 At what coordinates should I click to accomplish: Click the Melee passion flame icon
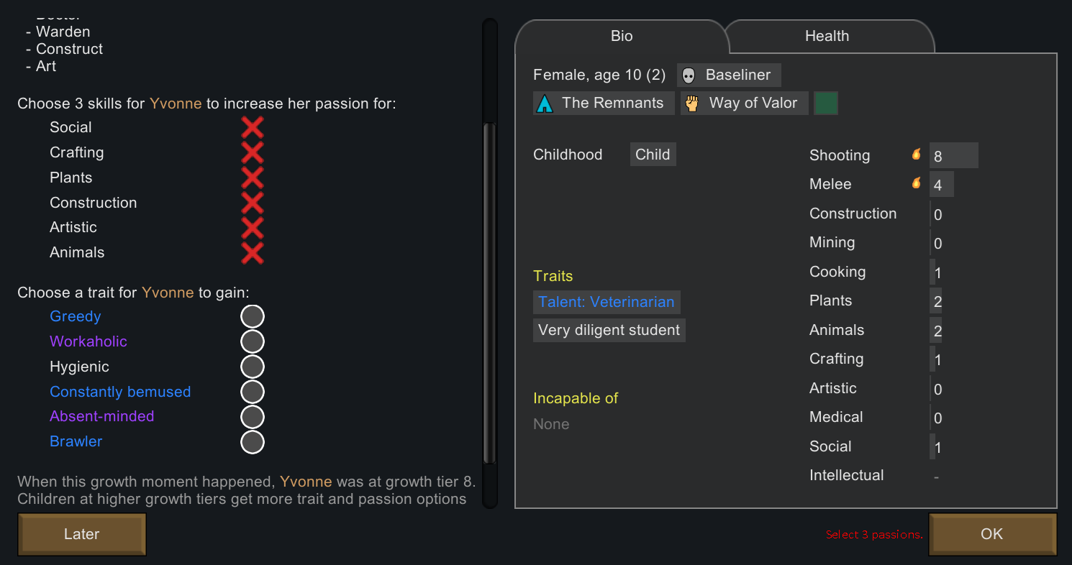coord(916,183)
